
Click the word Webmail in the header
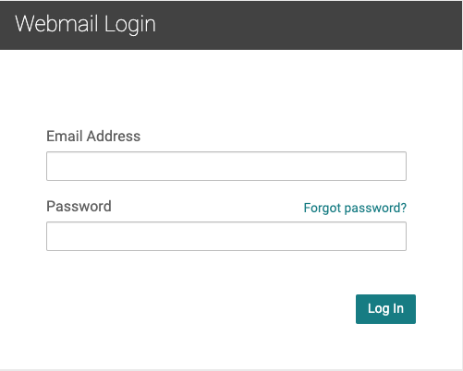click(56, 23)
